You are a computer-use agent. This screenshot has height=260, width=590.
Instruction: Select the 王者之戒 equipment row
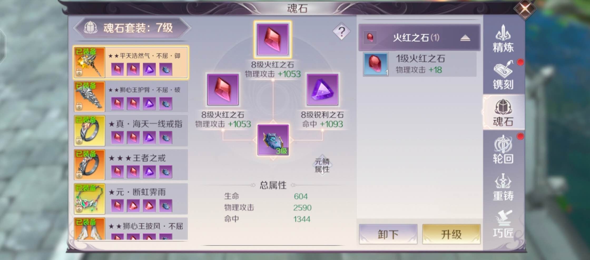pyautogui.click(x=131, y=165)
